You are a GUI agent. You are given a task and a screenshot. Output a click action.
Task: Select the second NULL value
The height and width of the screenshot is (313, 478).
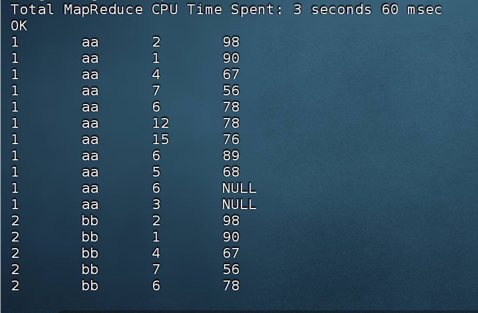239,204
